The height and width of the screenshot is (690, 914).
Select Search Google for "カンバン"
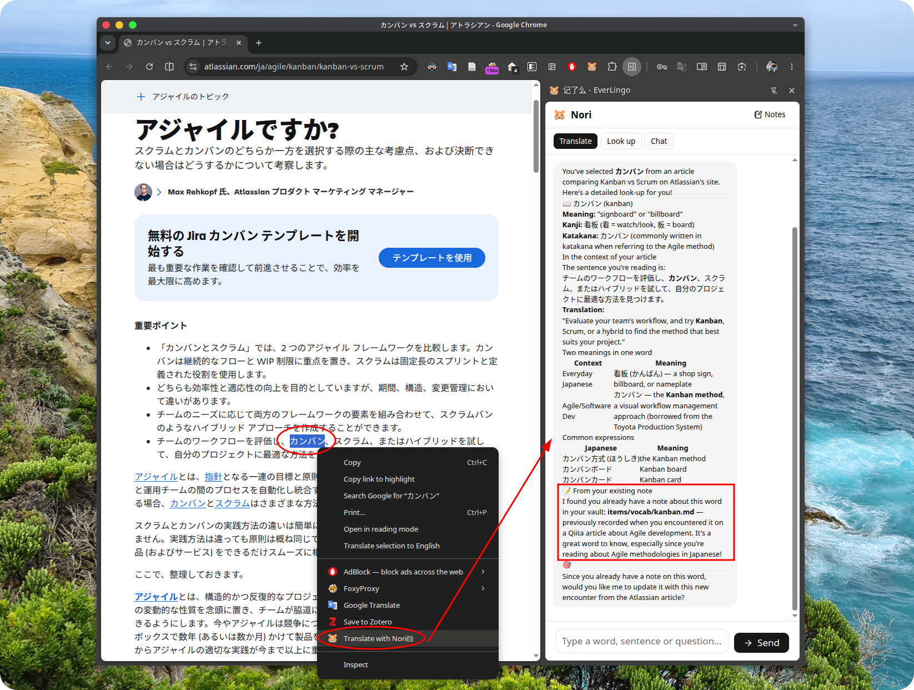(408, 496)
